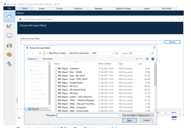Click the This PC icon in the navigation pane
The image size is (191, 128).
pos(30,109)
